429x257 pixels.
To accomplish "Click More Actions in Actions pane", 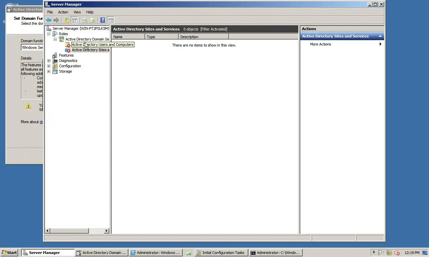I will click(x=320, y=44).
